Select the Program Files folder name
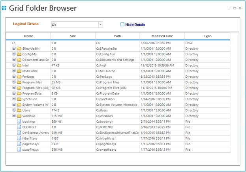This screenshot has width=246, height=172. tap(32, 82)
